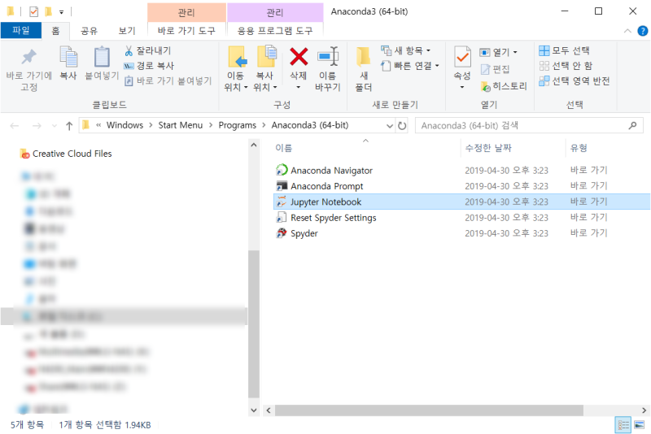Click Select all (모두 선택)
The width and height of the screenshot is (651, 434).
coord(564,50)
